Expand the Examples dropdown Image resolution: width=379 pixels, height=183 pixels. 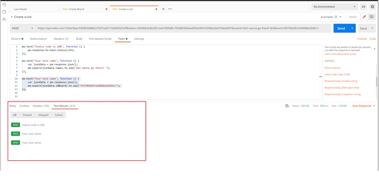coord(340,17)
